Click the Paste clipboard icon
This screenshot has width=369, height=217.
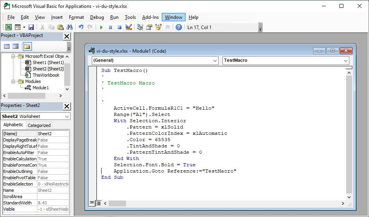click(x=61, y=27)
